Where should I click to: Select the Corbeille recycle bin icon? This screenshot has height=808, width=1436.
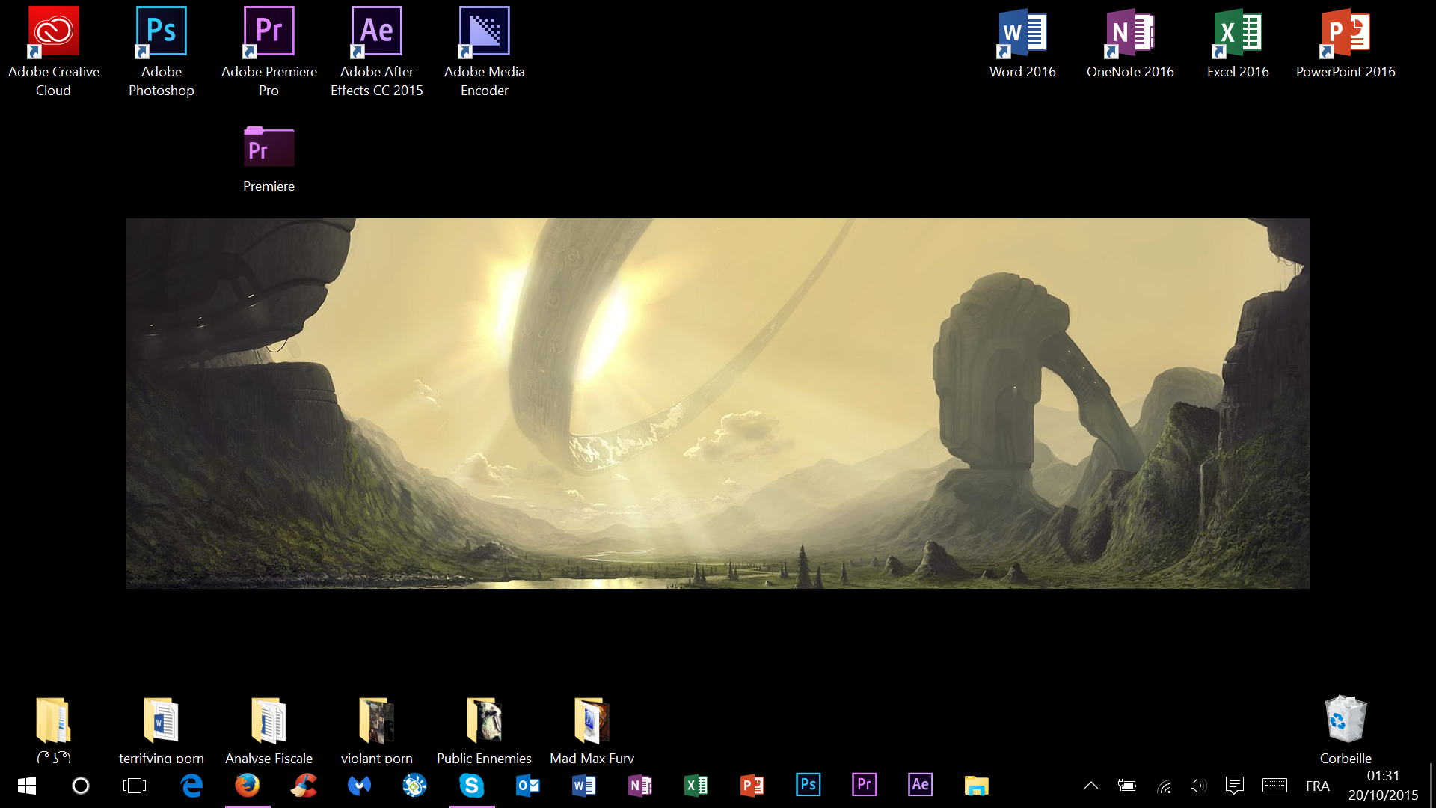1346,729
